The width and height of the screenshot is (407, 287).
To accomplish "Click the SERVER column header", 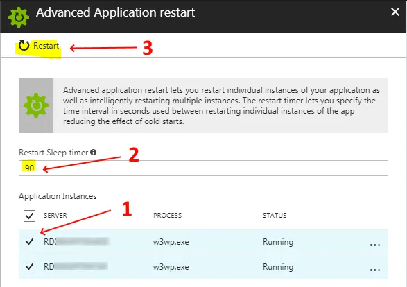I will pyautogui.click(x=55, y=216).
